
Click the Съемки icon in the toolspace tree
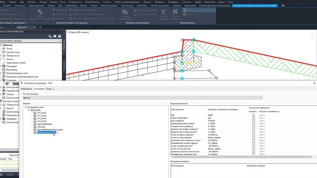point(3,94)
